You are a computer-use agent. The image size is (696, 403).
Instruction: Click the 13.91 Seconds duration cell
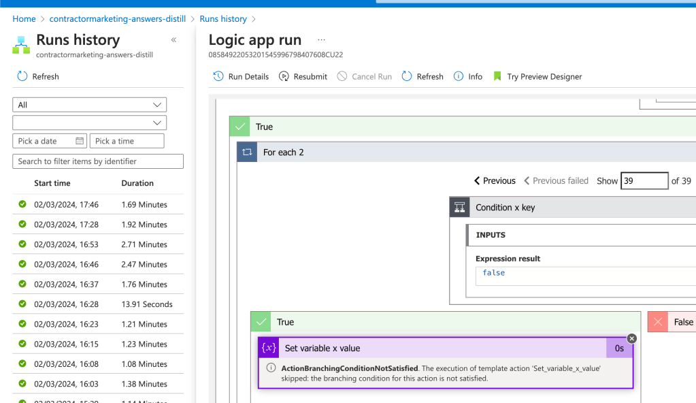[147, 304]
